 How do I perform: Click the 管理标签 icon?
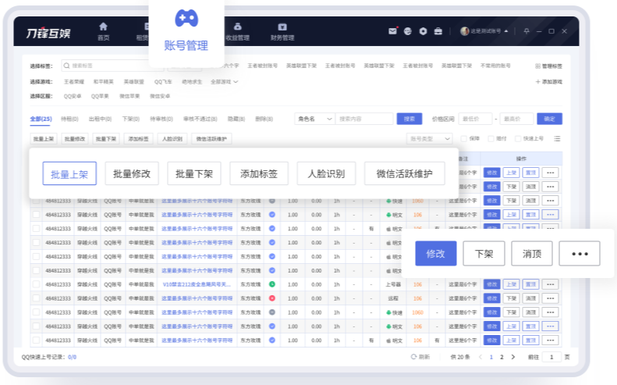(537, 66)
